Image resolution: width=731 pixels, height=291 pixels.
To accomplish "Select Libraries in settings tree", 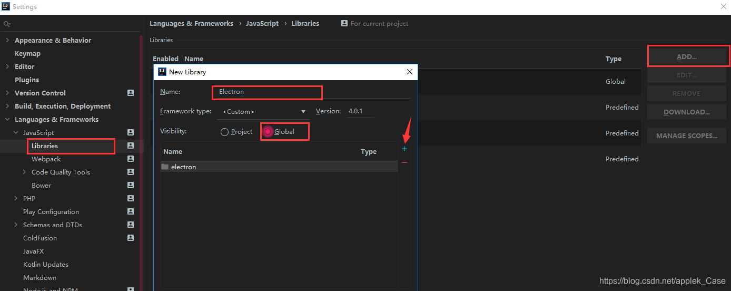I will (45, 145).
